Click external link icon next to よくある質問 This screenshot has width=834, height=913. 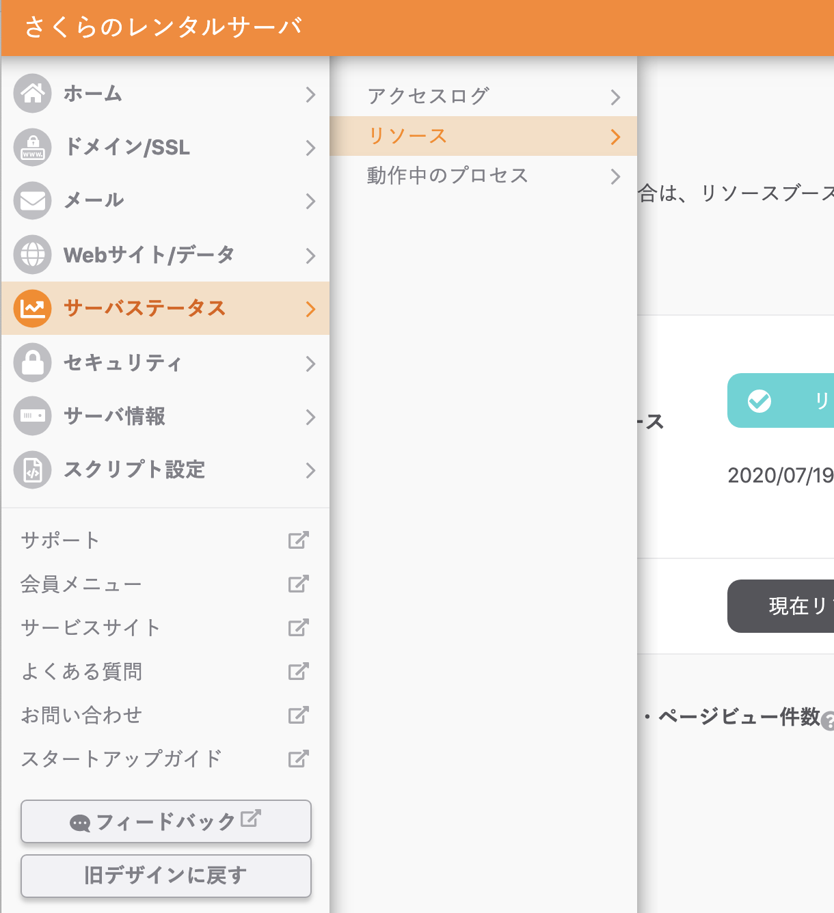299,671
